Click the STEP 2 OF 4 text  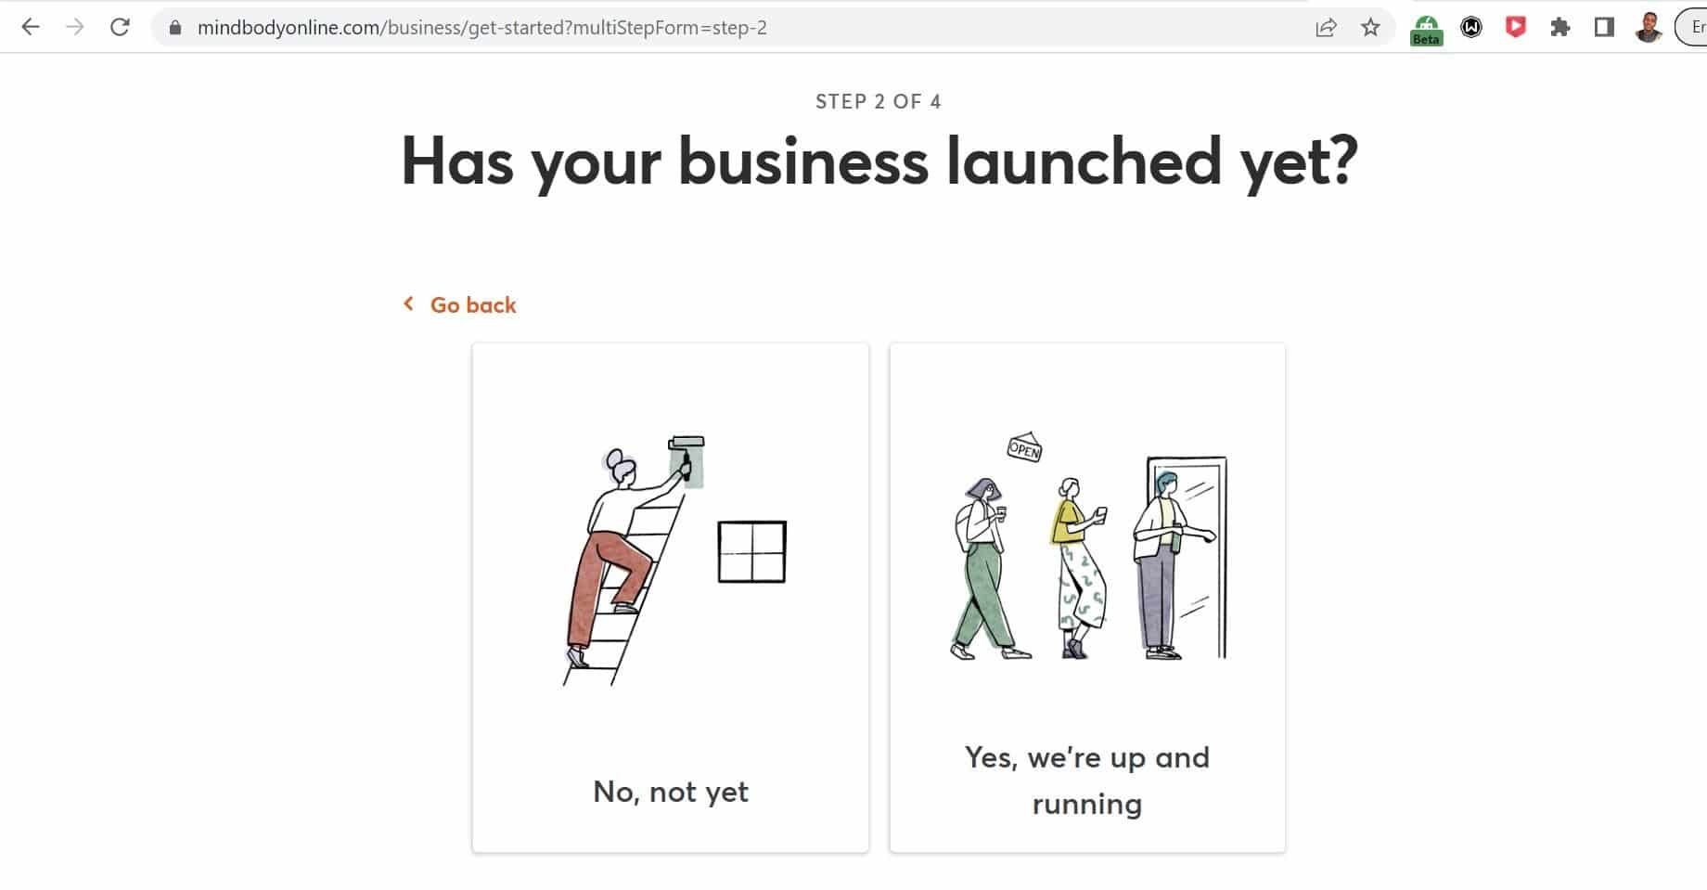point(879,101)
